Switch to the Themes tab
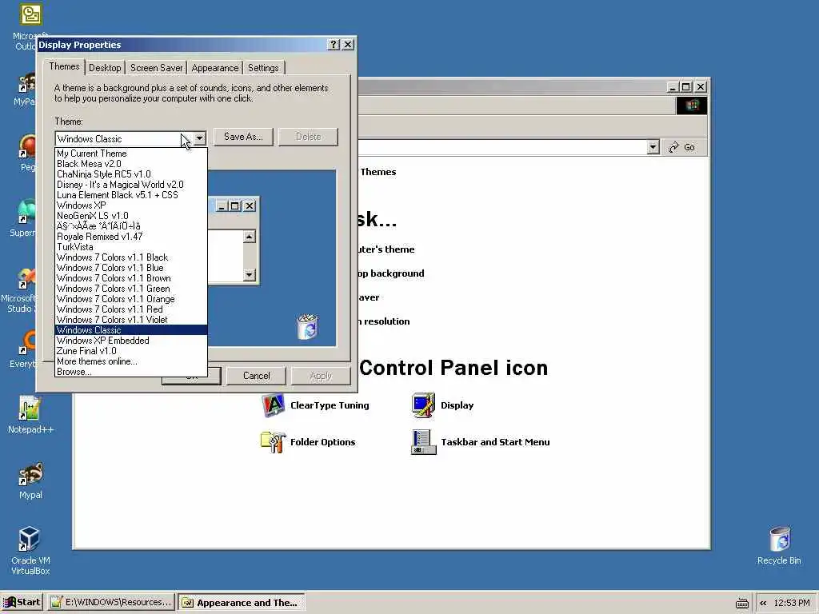 (x=64, y=66)
